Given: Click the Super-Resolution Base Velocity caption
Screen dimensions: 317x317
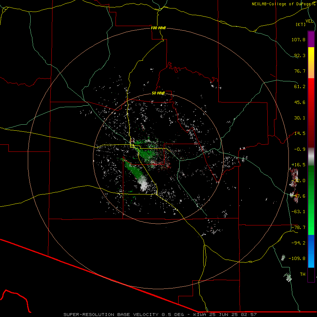Looking at the screenshot, I should pyautogui.click(x=160, y=315).
